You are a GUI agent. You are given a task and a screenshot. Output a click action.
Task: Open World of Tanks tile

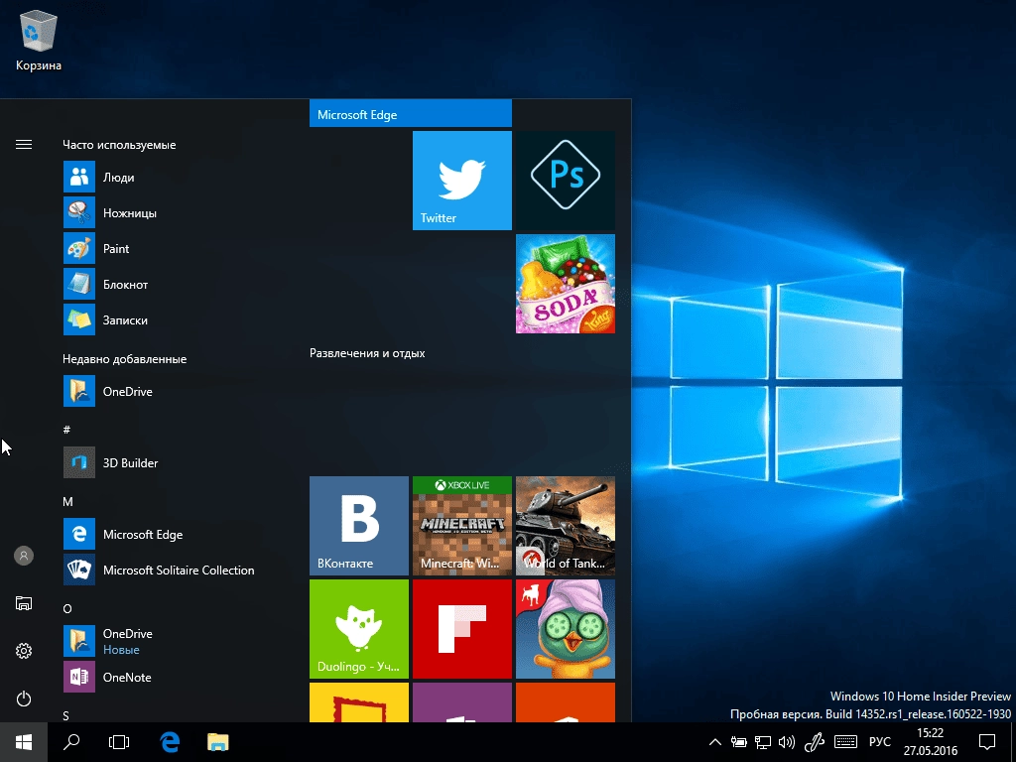[x=565, y=526]
